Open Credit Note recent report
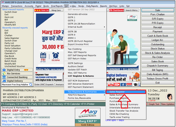Viewport: 176px width, 127px height. (x=11, y=58)
